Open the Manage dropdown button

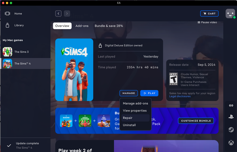tap(129, 93)
